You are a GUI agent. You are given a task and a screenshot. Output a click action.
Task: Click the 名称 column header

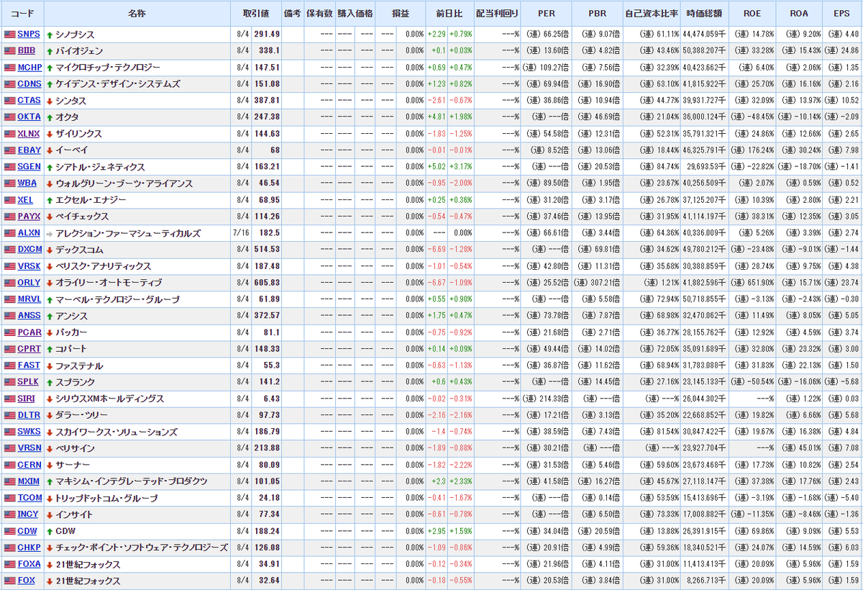tap(137, 14)
